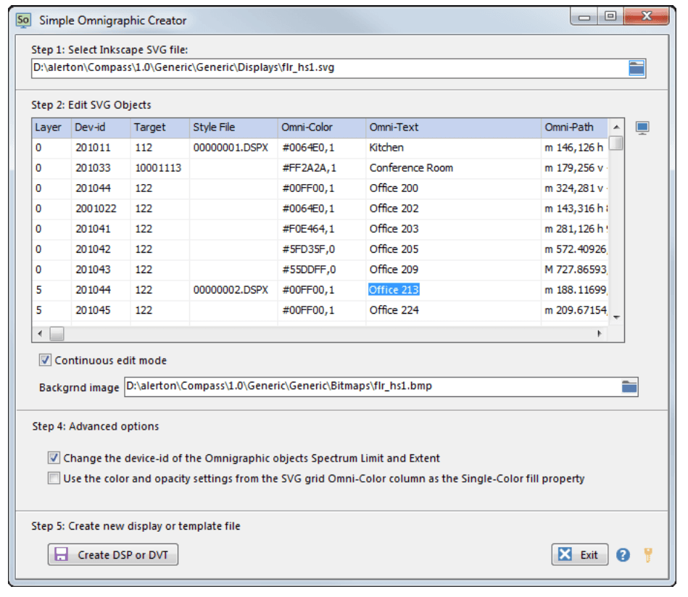Click the 00000001.DSPX style file cell
The image size is (688, 597).
pyautogui.click(x=231, y=147)
